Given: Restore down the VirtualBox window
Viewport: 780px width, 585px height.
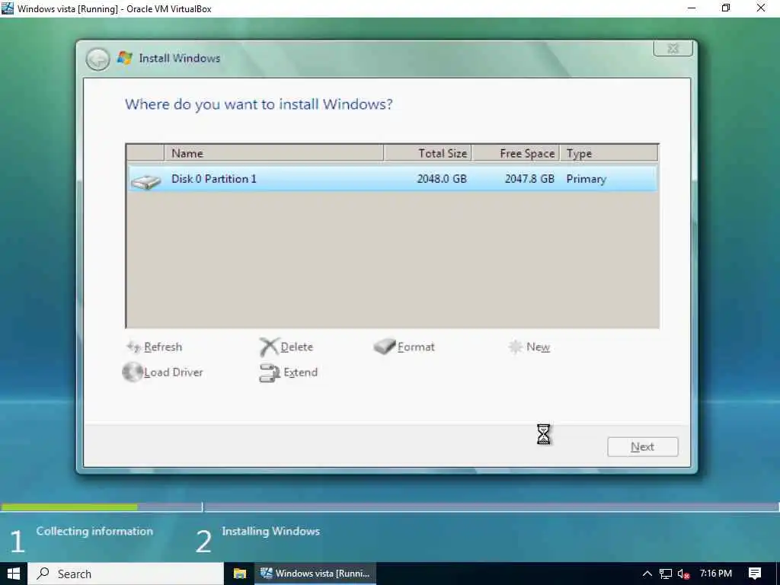Looking at the screenshot, I should (x=726, y=8).
